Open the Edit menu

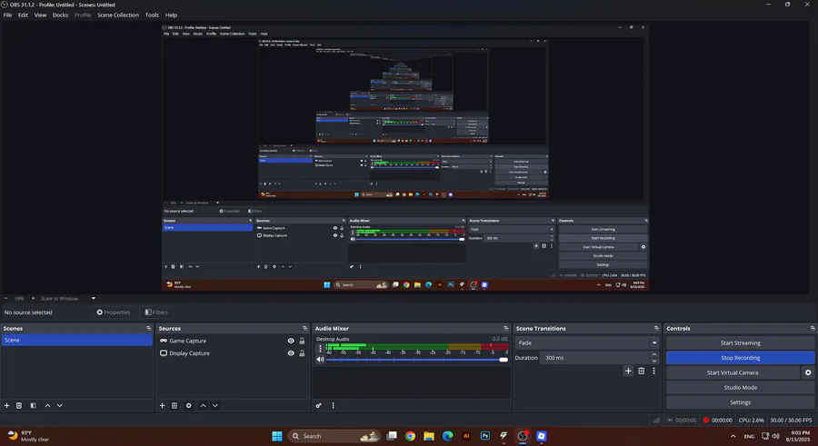23,15
